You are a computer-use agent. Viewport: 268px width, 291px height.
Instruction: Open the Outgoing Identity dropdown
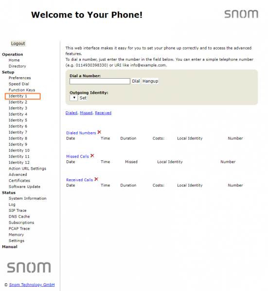(73, 98)
